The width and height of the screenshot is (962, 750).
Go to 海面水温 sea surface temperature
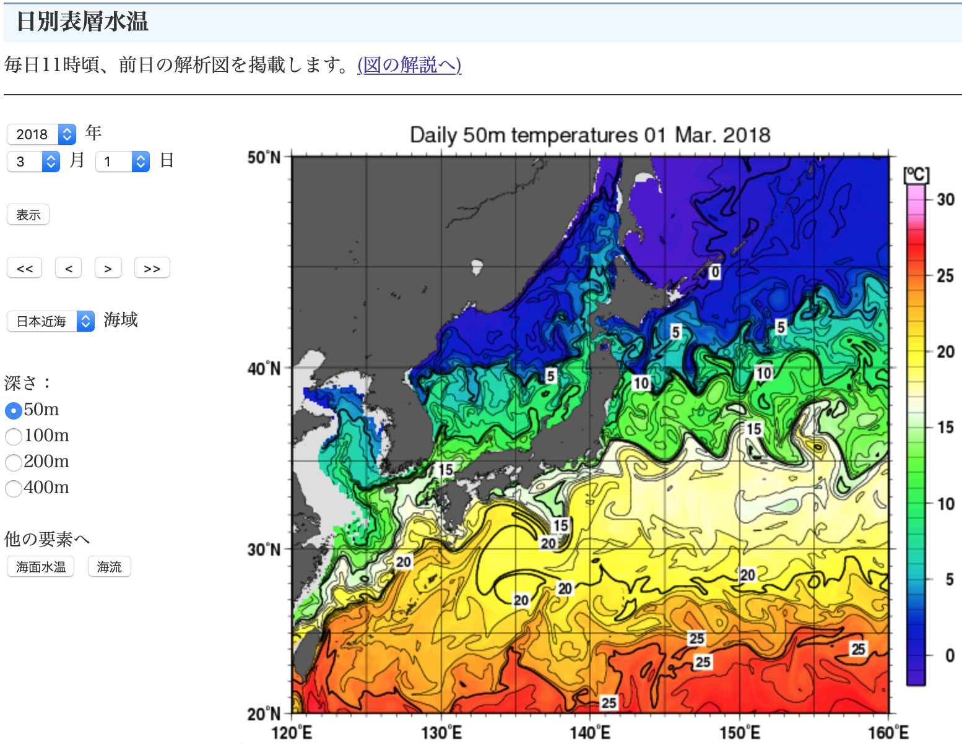(41, 567)
